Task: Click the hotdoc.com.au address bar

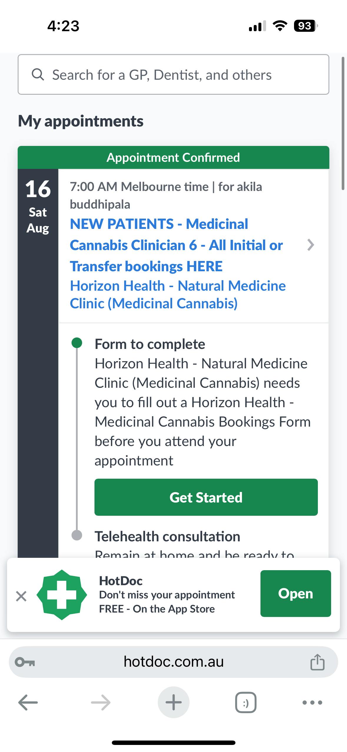Action: point(174,662)
